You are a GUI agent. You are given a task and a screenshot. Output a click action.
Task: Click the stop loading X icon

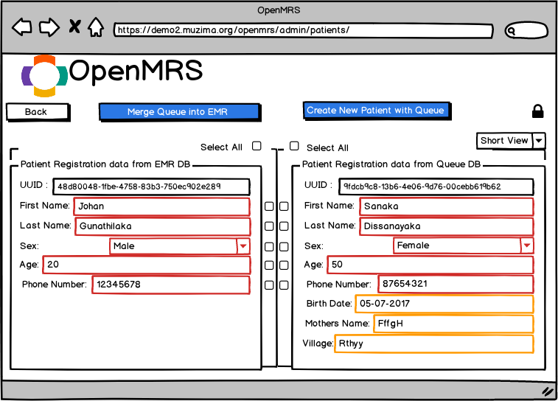point(74,27)
